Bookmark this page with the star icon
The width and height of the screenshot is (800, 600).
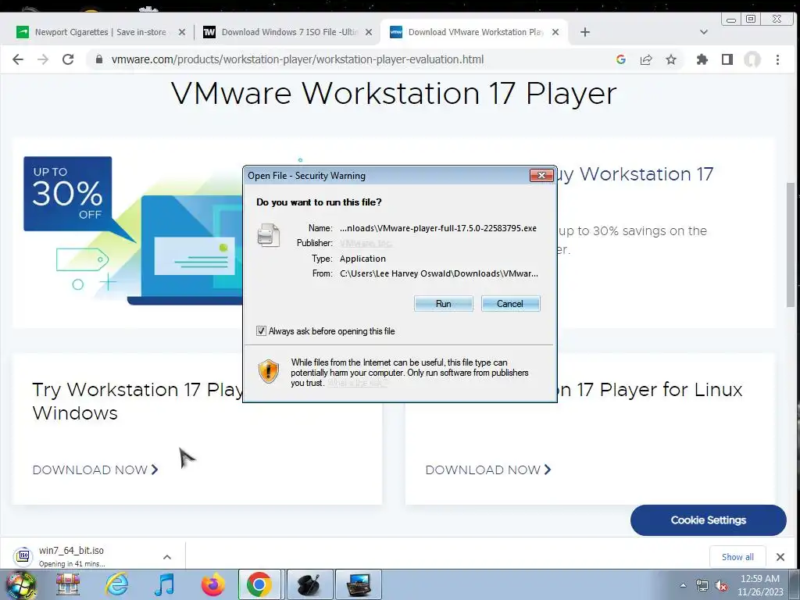click(671, 59)
